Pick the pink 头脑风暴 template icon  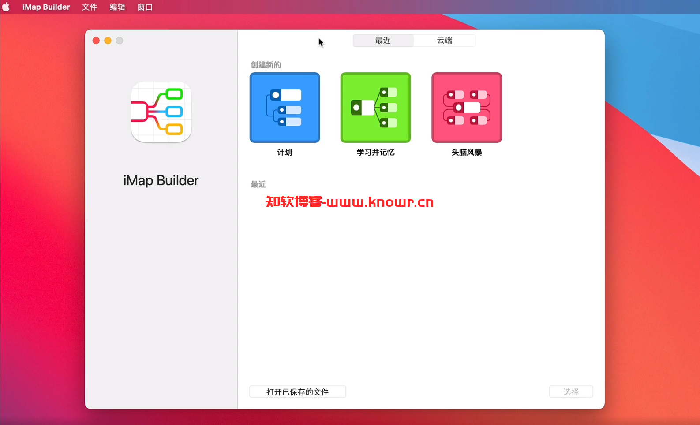(467, 108)
